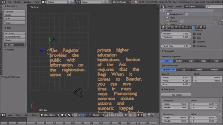
Task: Toggle Camera visibility eye in outliner
Action: click(x=215, y=21)
